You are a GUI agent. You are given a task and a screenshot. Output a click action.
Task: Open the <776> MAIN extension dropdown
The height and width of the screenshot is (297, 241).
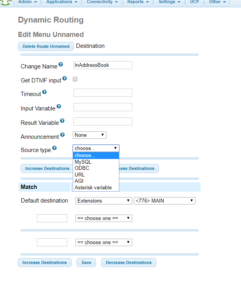tap(164, 201)
